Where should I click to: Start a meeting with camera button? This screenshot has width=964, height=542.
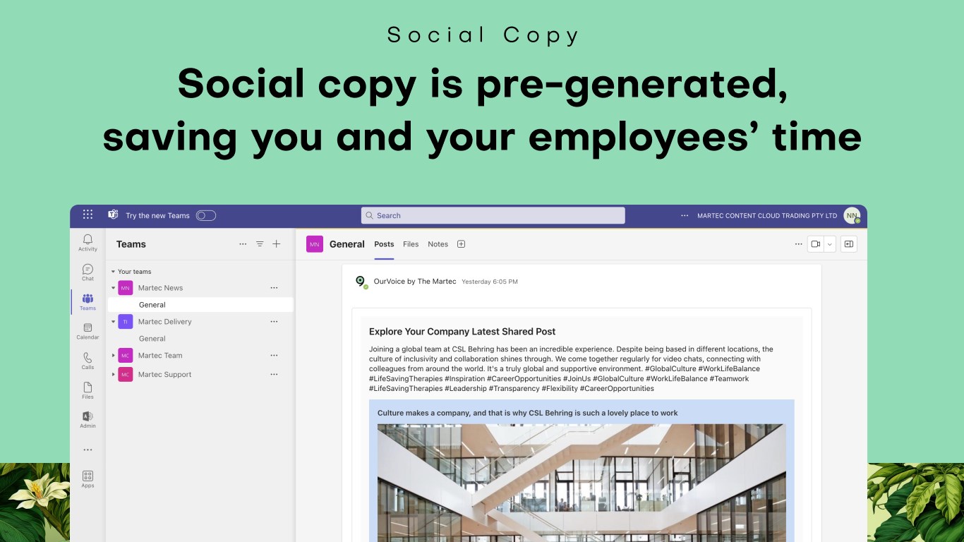click(x=816, y=244)
